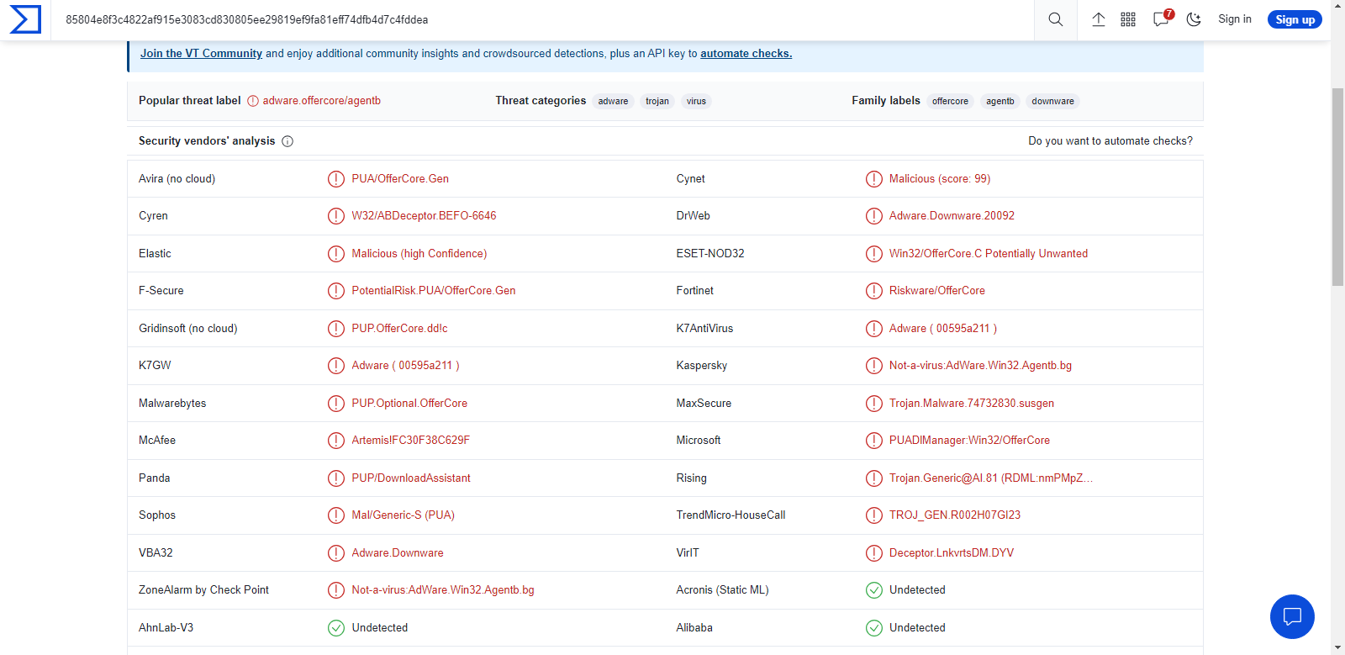This screenshot has width=1345, height=655.
Task: Click the detection 'W32/ABDeceptor.BEFO-6646'
Action: [x=424, y=216]
